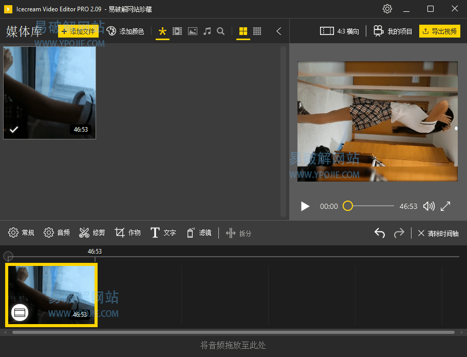
Task: Click the timeline playhead marker at start
Action: point(8,256)
